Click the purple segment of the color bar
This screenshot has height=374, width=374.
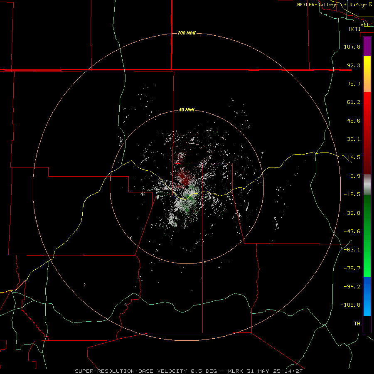tap(367, 47)
